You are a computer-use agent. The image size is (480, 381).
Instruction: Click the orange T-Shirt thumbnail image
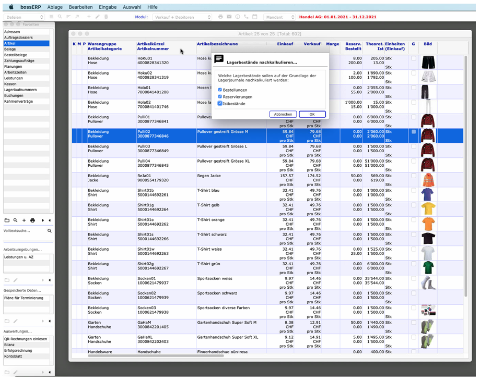(x=428, y=224)
